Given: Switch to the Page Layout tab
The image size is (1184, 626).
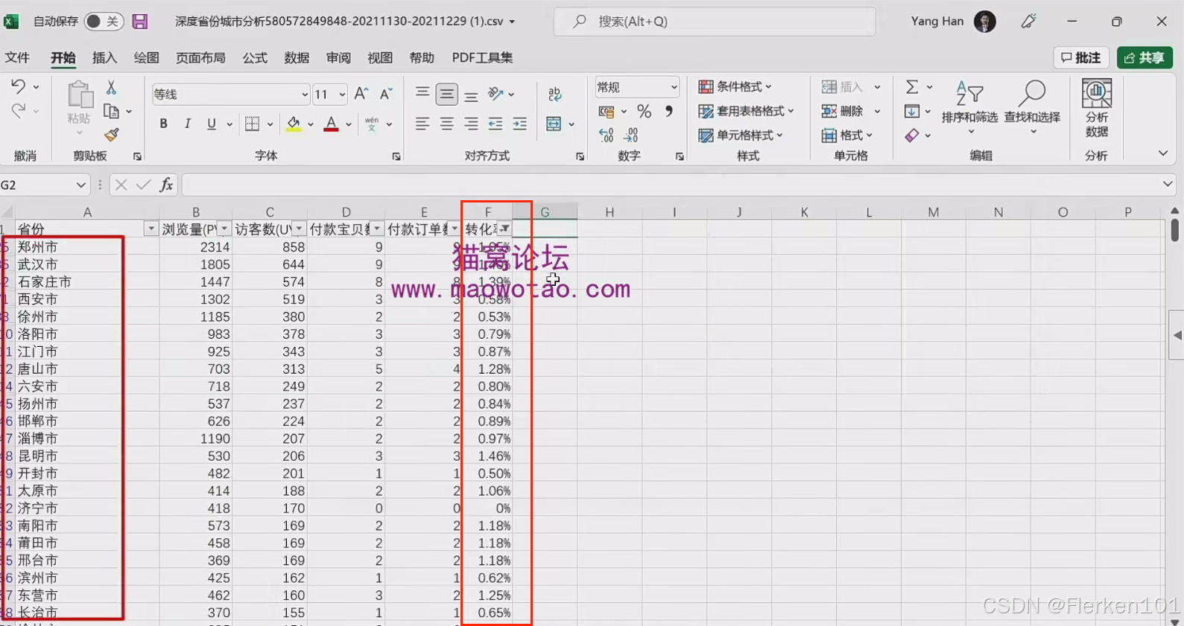Looking at the screenshot, I should (x=200, y=57).
